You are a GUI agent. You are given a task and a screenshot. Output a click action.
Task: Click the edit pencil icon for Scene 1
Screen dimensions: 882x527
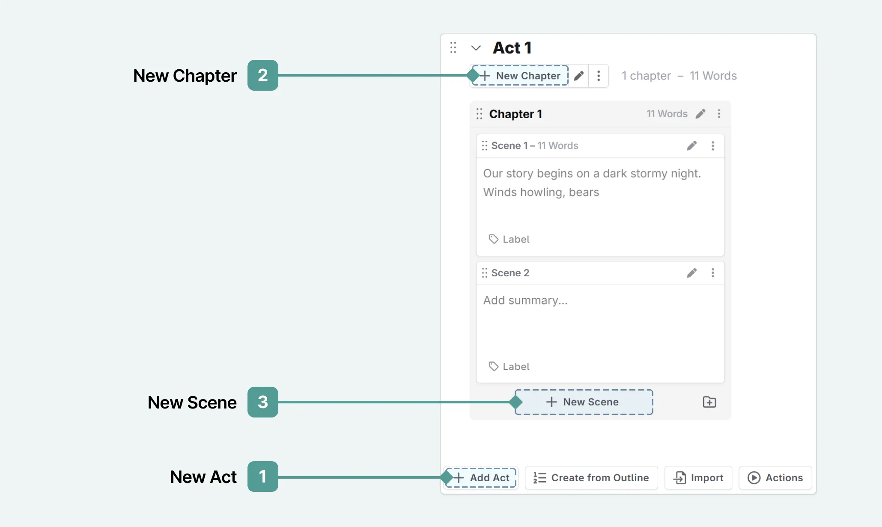(691, 145)
